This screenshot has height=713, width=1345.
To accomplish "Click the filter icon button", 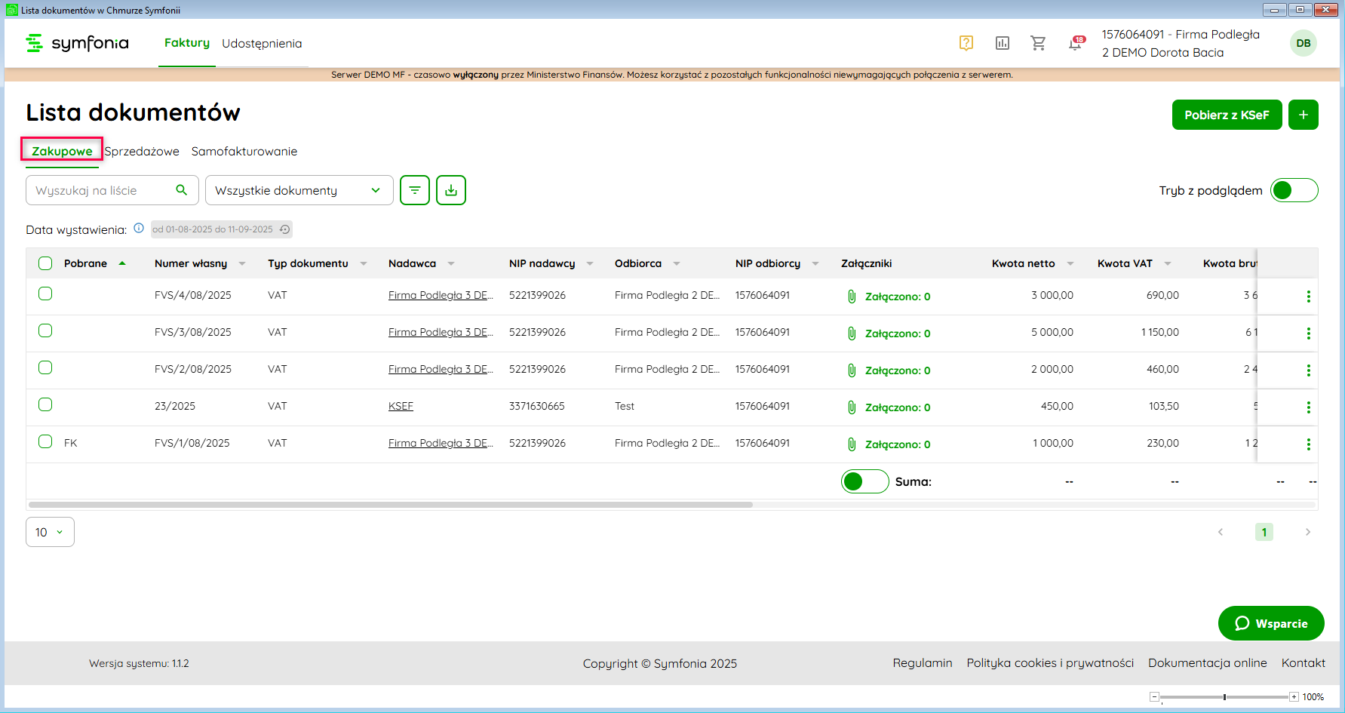I will coord(415,190).
